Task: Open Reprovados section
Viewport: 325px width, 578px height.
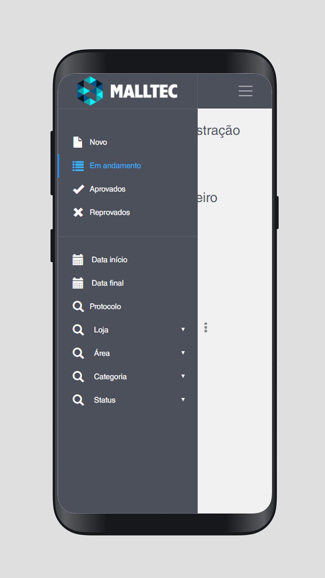Action: (x=110, y=213)
